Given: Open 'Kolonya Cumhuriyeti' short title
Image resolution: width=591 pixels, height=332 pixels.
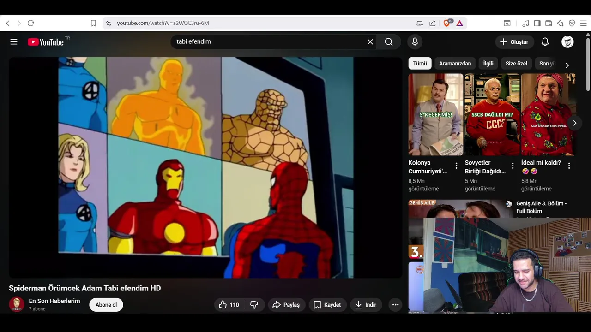Looking at the screenshot, I should point(428,167).
